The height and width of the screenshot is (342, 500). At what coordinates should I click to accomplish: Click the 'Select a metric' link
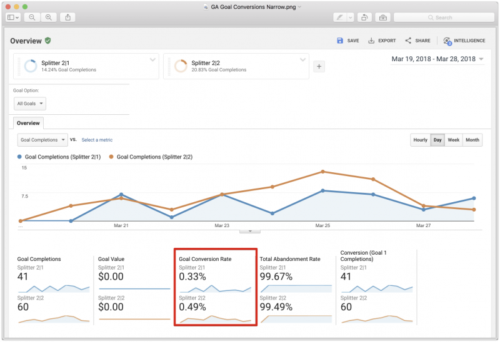[97, 140]
